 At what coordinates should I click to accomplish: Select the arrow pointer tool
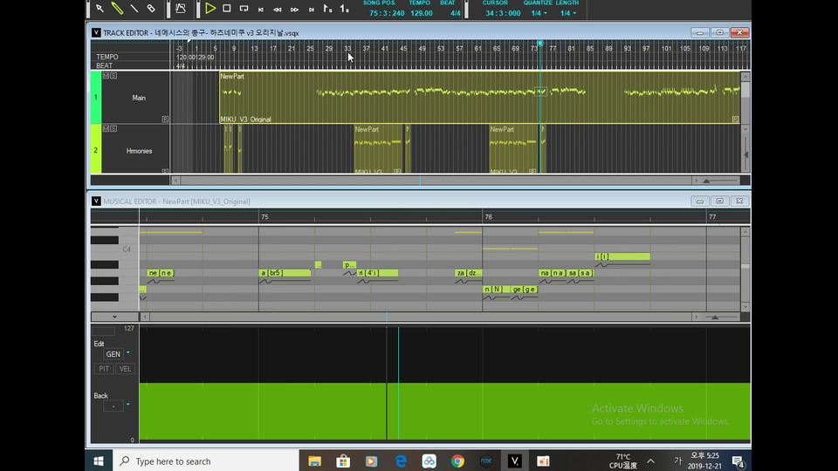point(100,9)
